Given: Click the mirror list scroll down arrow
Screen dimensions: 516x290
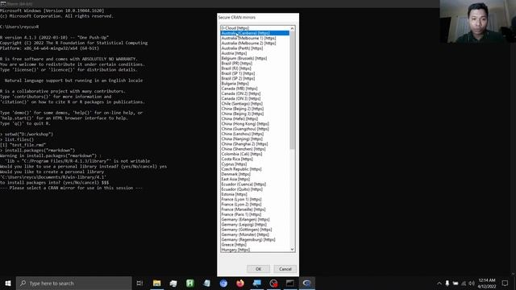Looking at the screenshot, I should 292,250.
